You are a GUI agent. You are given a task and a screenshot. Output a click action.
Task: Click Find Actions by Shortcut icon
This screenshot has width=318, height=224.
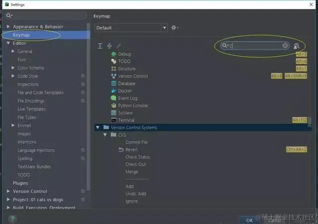[297, 46]
